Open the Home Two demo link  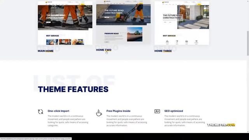pyautogui.click(x=104, y=50)
